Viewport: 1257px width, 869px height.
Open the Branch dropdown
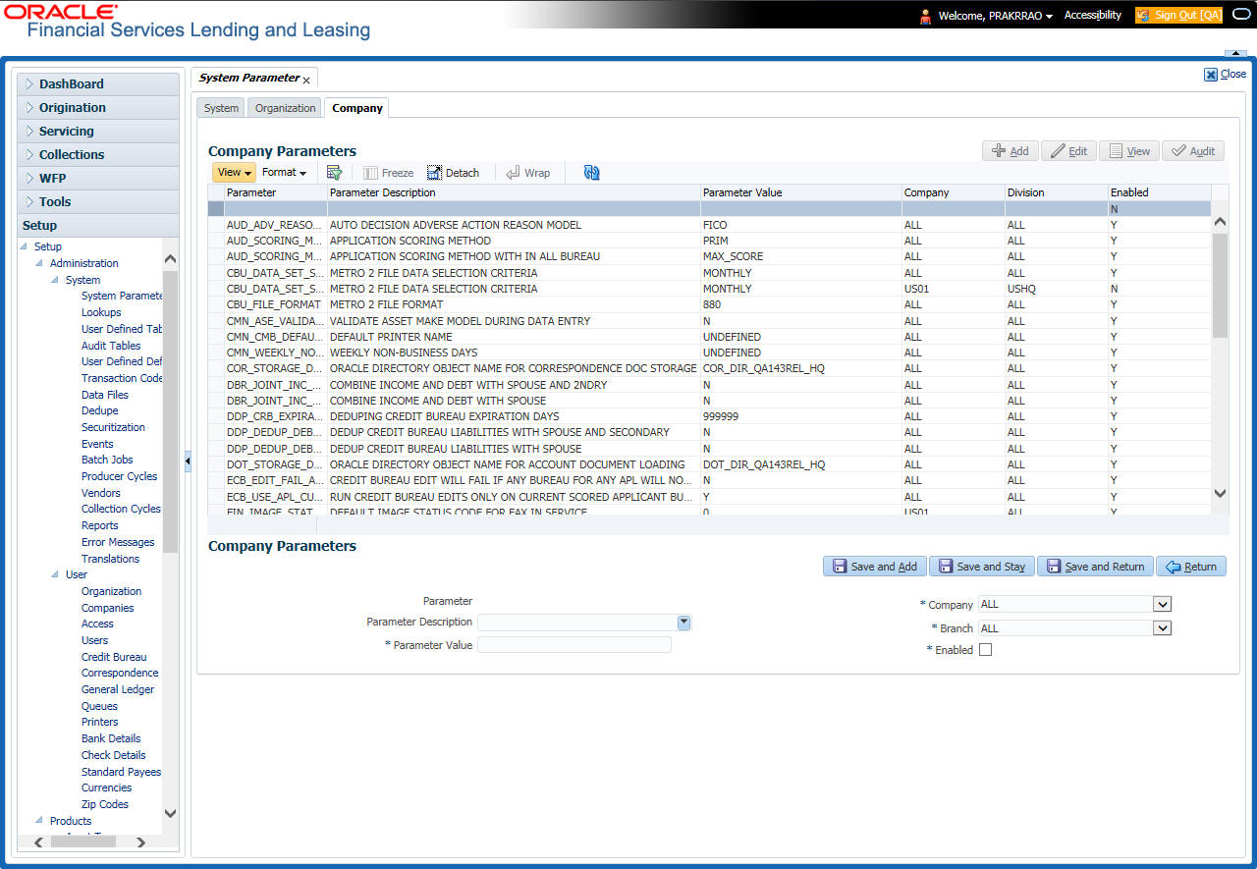pyautogui.click(x=1163, y=628)
